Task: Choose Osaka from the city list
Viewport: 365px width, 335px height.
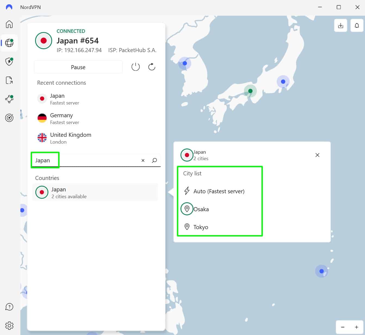Action: coord(195,209)
